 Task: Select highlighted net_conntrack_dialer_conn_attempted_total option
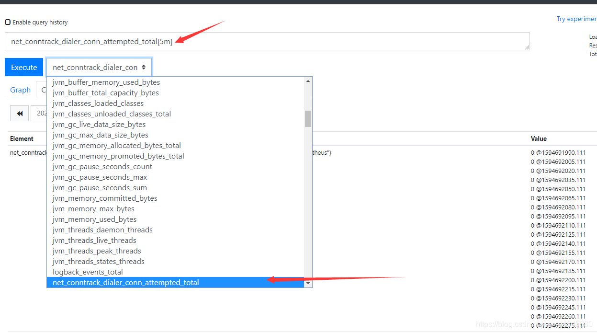pyautogui.click(x=176, y=282)
